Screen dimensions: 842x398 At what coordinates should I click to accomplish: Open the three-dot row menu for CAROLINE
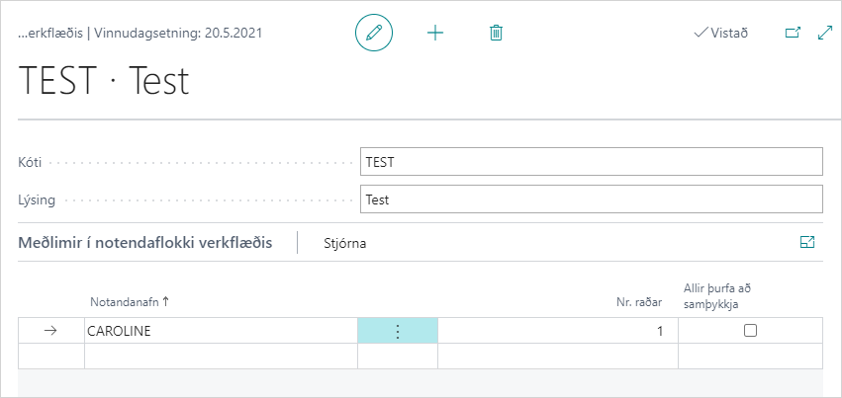[398, 331]
